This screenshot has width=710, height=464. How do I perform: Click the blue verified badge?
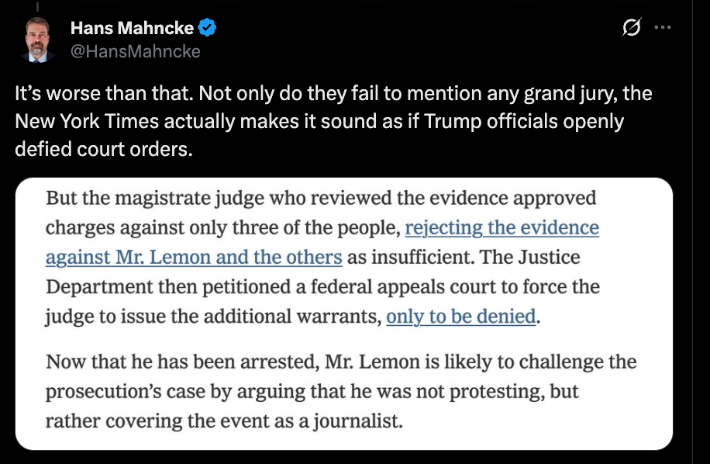point(207,29)
